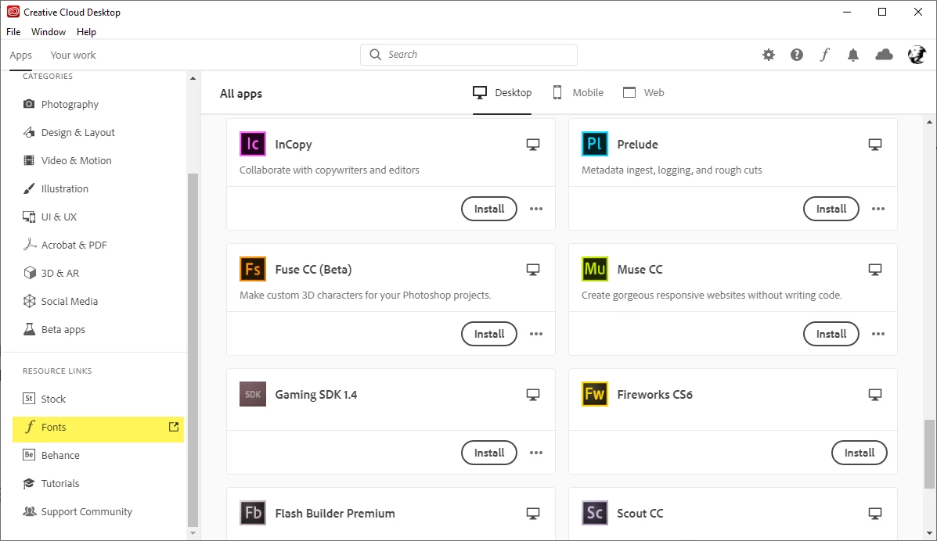
Task: Open the notifications bell
Action: tap(852, 55)
